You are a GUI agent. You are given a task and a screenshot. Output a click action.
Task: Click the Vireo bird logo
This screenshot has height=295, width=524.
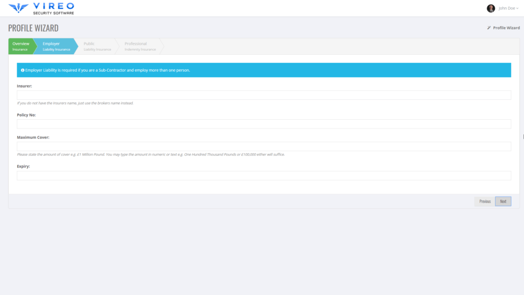click(18, 8)
